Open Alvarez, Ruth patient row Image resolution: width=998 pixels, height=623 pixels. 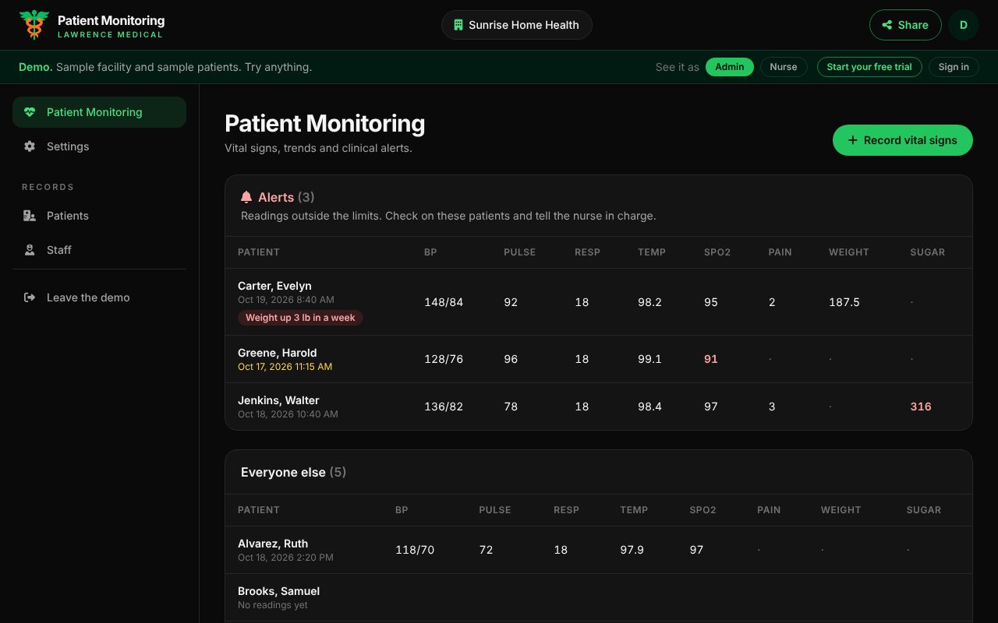(599, 550)
